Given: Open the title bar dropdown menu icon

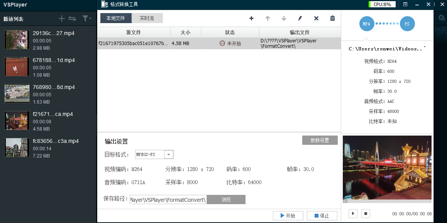Looking at the screenshot, I should point(405,5).
